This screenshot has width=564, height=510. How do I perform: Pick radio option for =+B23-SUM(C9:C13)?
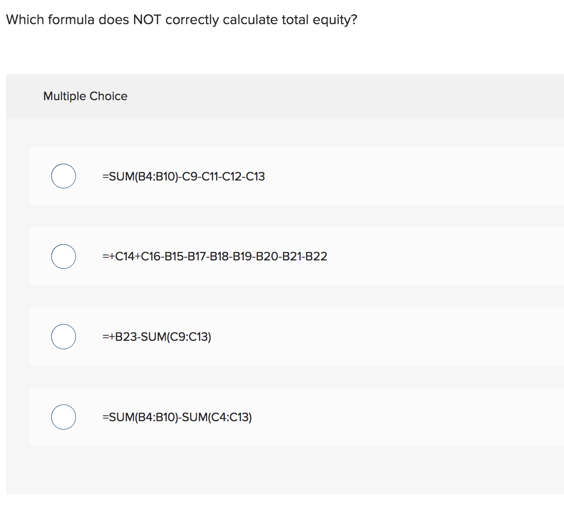(x=63, y=336)
